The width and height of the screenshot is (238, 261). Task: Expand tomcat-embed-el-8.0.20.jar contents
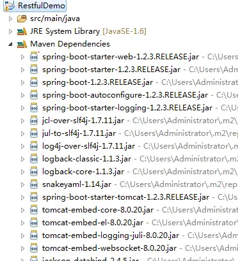[x=22, y=223]
